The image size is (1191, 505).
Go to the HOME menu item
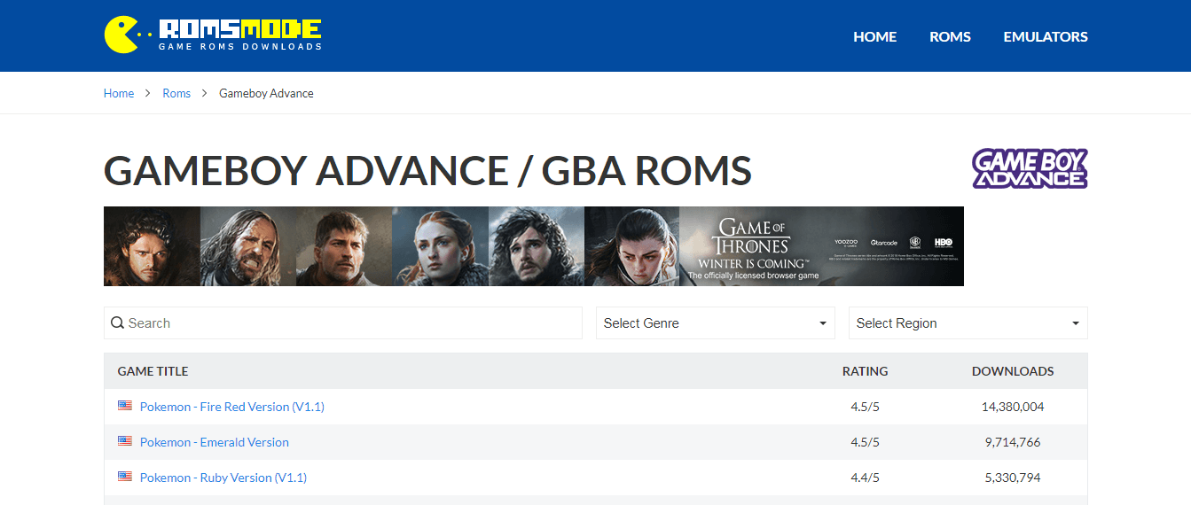coord(875,37)
